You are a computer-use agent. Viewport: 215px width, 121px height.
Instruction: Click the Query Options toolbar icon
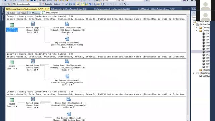tap(74, 4)
